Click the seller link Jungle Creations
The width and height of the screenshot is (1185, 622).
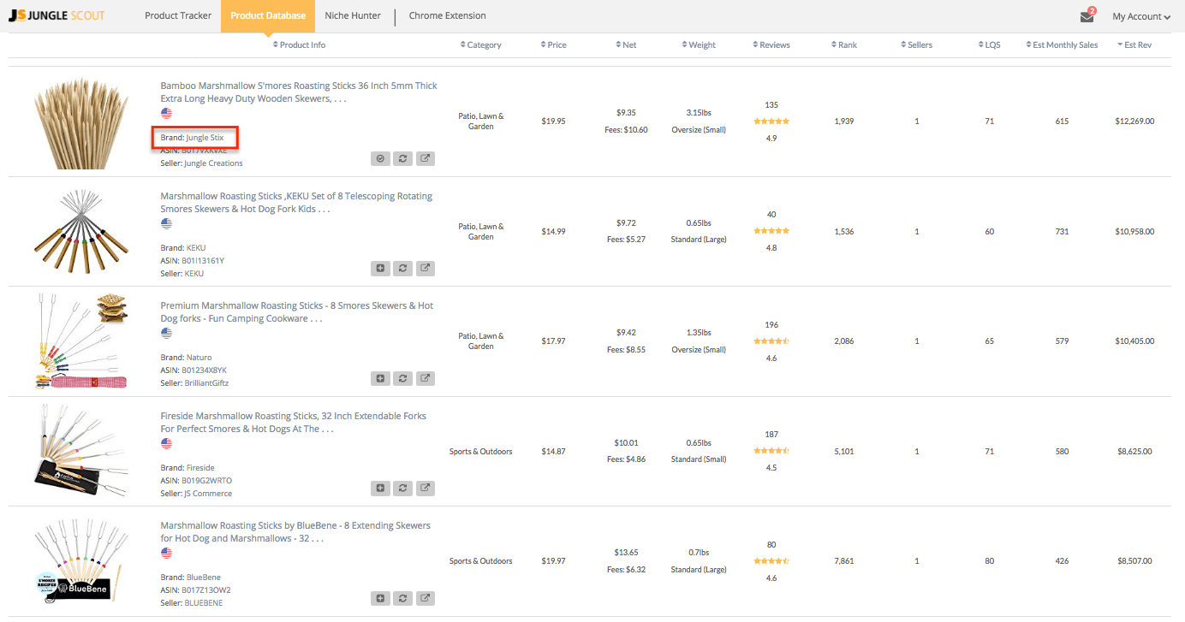pos(213,163)
